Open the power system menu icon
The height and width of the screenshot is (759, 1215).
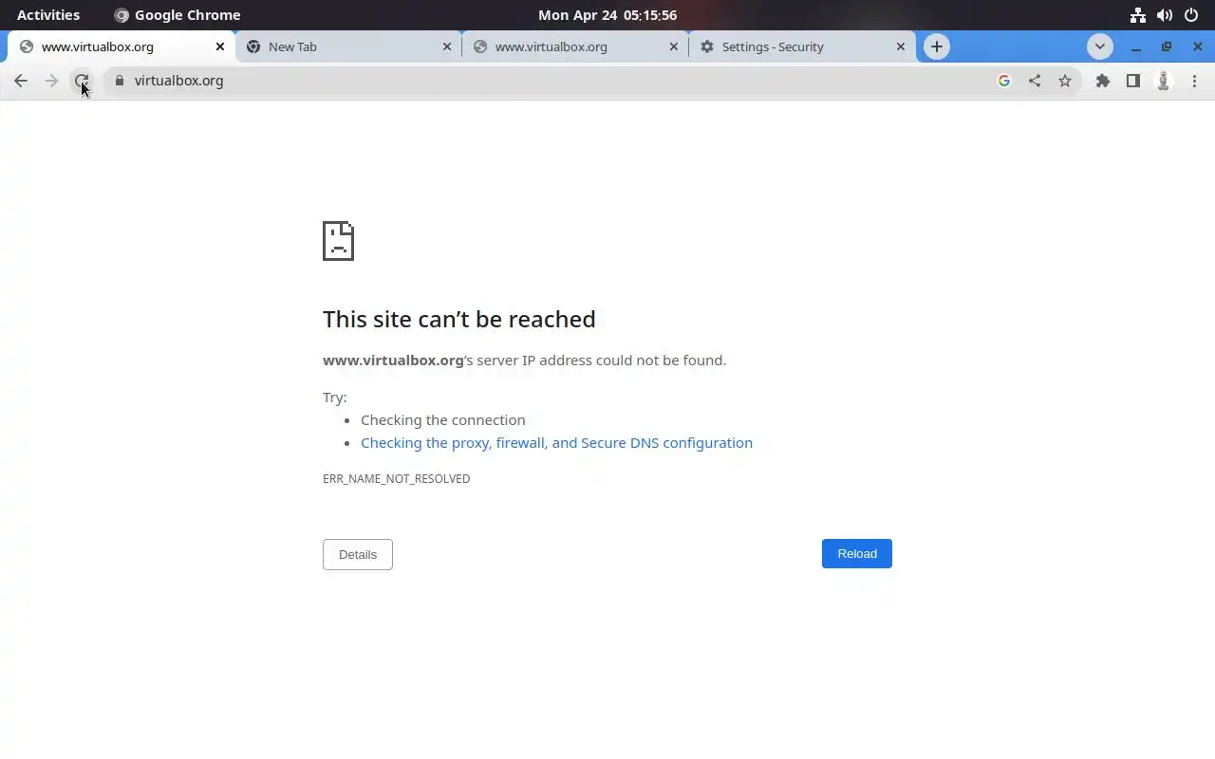(1191, 15)
